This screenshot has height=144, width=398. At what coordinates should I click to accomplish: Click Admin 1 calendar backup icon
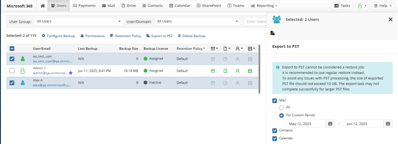[250, 71]
